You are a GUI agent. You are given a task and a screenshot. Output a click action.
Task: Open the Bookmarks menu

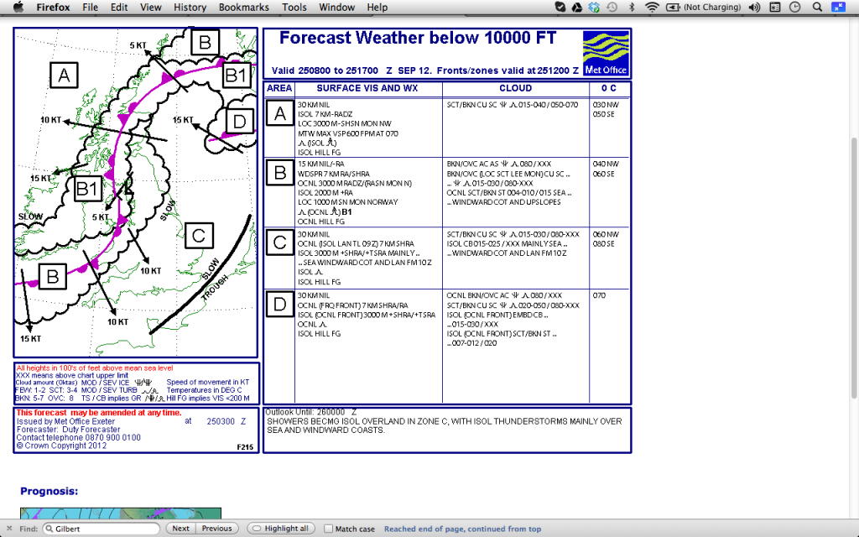pyautogui.click(x=243, y=7)
